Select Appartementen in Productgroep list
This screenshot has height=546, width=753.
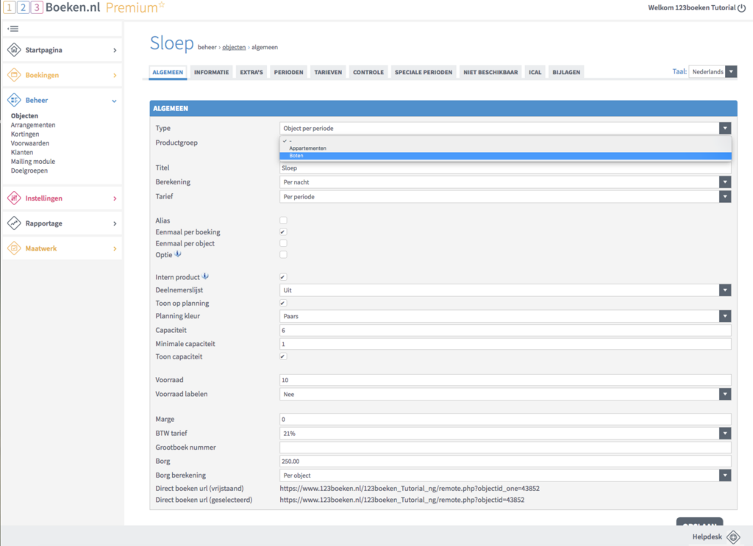pos(505,148)
